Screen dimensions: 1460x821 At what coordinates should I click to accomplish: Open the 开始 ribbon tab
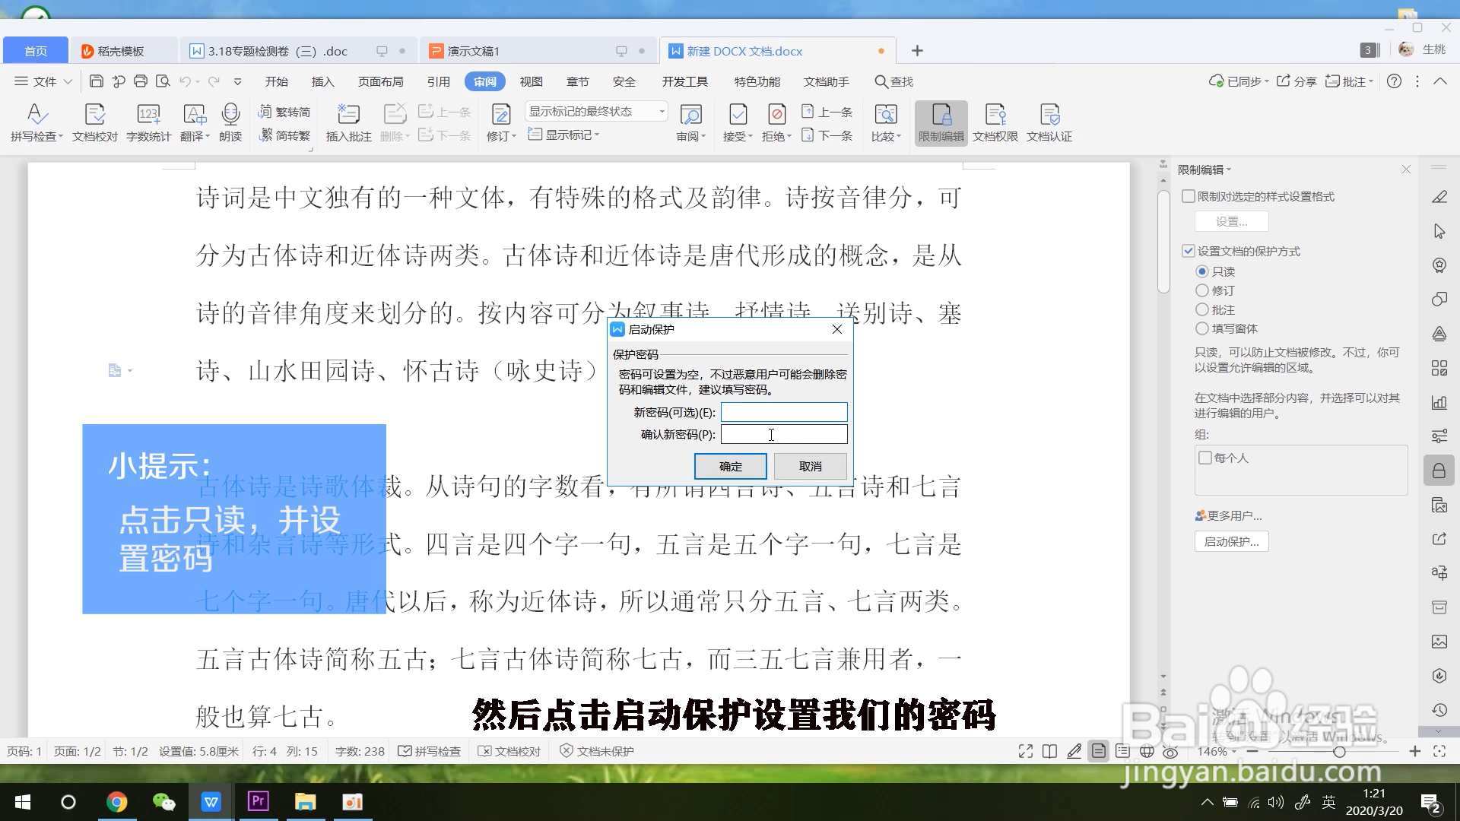277,81
